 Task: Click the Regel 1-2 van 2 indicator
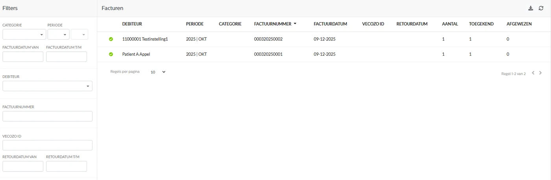click(x=514, y=74)
